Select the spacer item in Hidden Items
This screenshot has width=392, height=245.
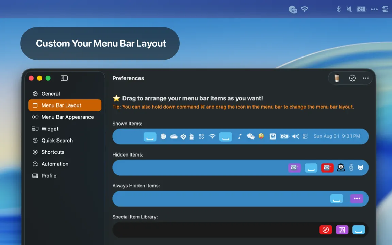[x=311, y=168]
